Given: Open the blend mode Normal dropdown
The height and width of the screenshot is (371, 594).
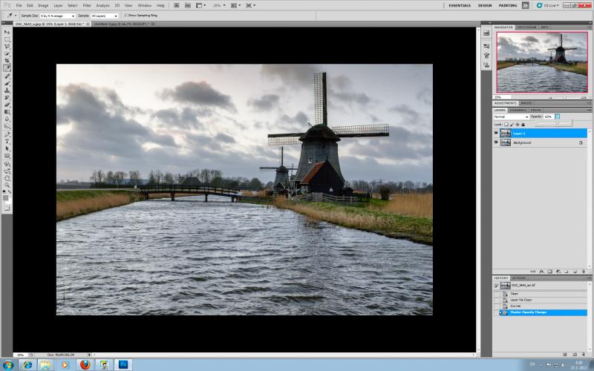Looking at the screenshot, I should 511,116.
